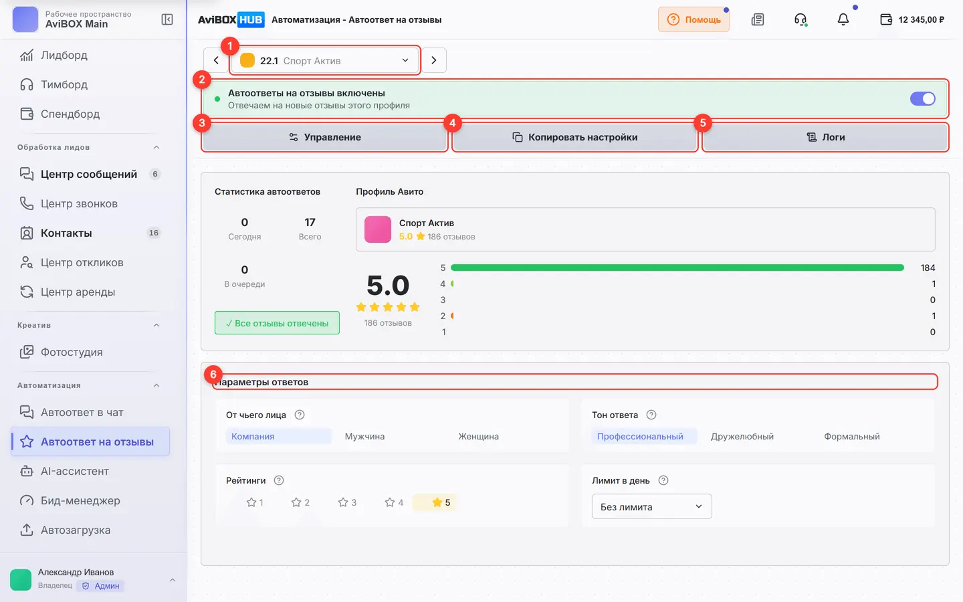Choose the Формальный reply tone
This screenshot has width=963, height=602.
[x=852, y=436]
